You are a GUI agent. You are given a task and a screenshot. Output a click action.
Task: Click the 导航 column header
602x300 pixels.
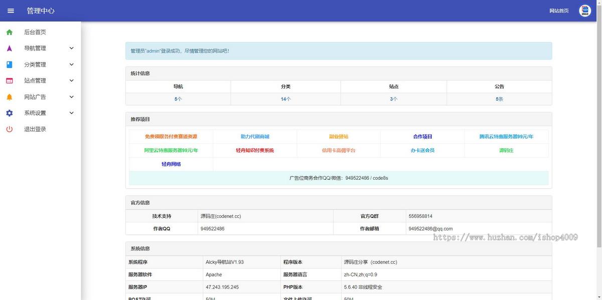pos(178,87)
